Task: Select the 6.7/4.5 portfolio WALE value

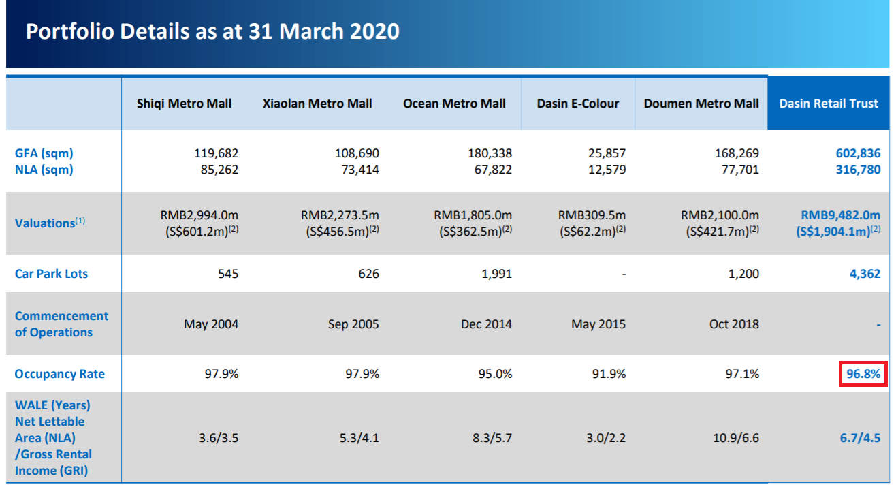Action: (x=860, y=437)
